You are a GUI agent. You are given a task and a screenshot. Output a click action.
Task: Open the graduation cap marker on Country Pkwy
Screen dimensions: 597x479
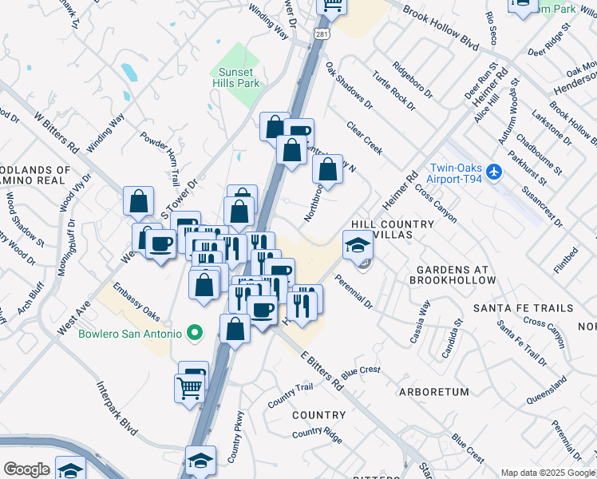coord(200,461)
